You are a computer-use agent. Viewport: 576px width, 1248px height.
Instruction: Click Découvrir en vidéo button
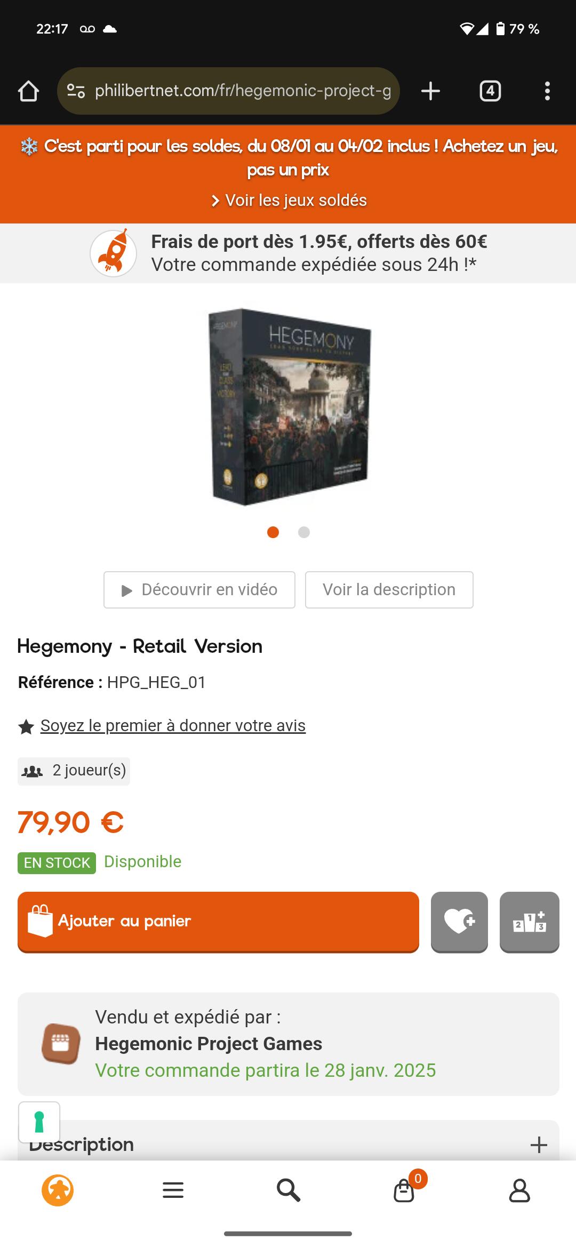pos(199,590)
